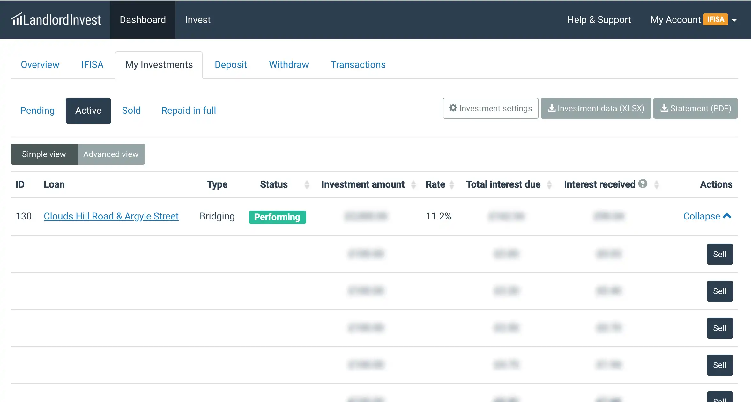
Task: Sort by Interest received arrows
Action: coord(657,185)
